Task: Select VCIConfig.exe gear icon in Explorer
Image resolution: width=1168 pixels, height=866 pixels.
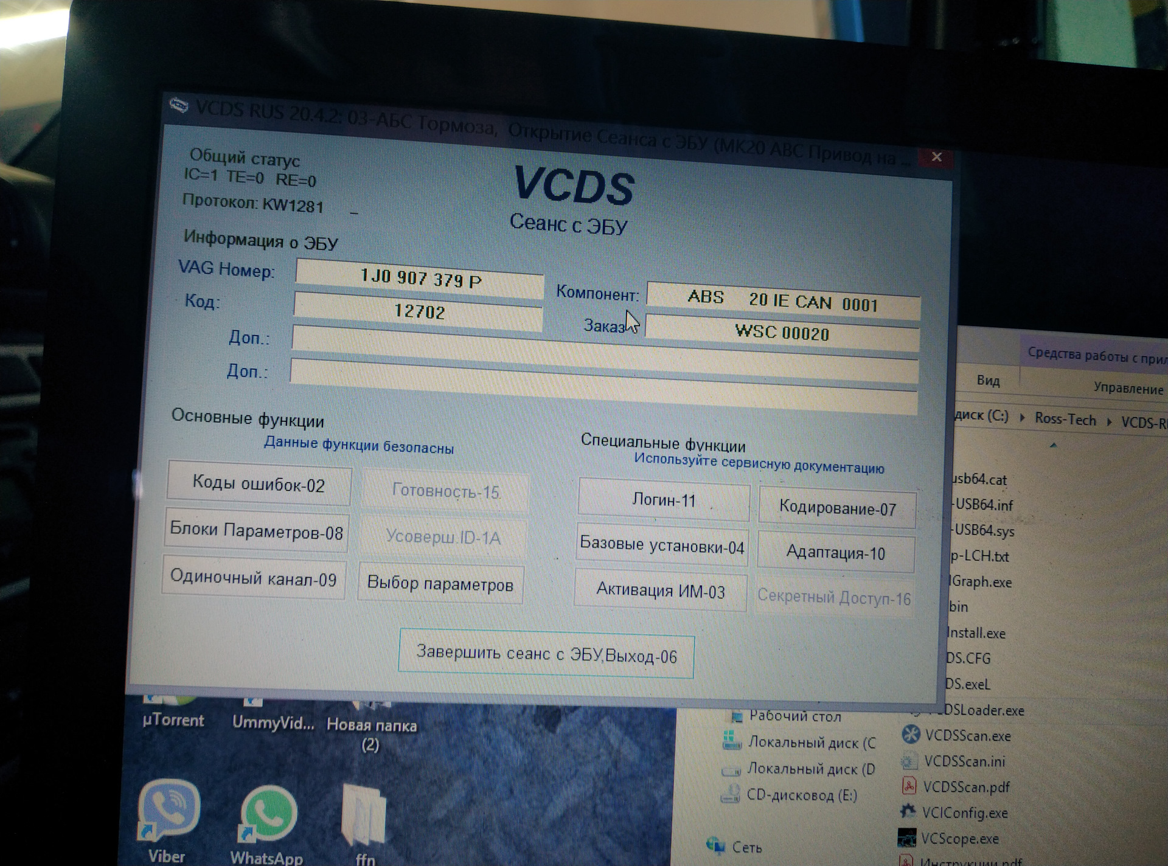Action: (908, 811)
